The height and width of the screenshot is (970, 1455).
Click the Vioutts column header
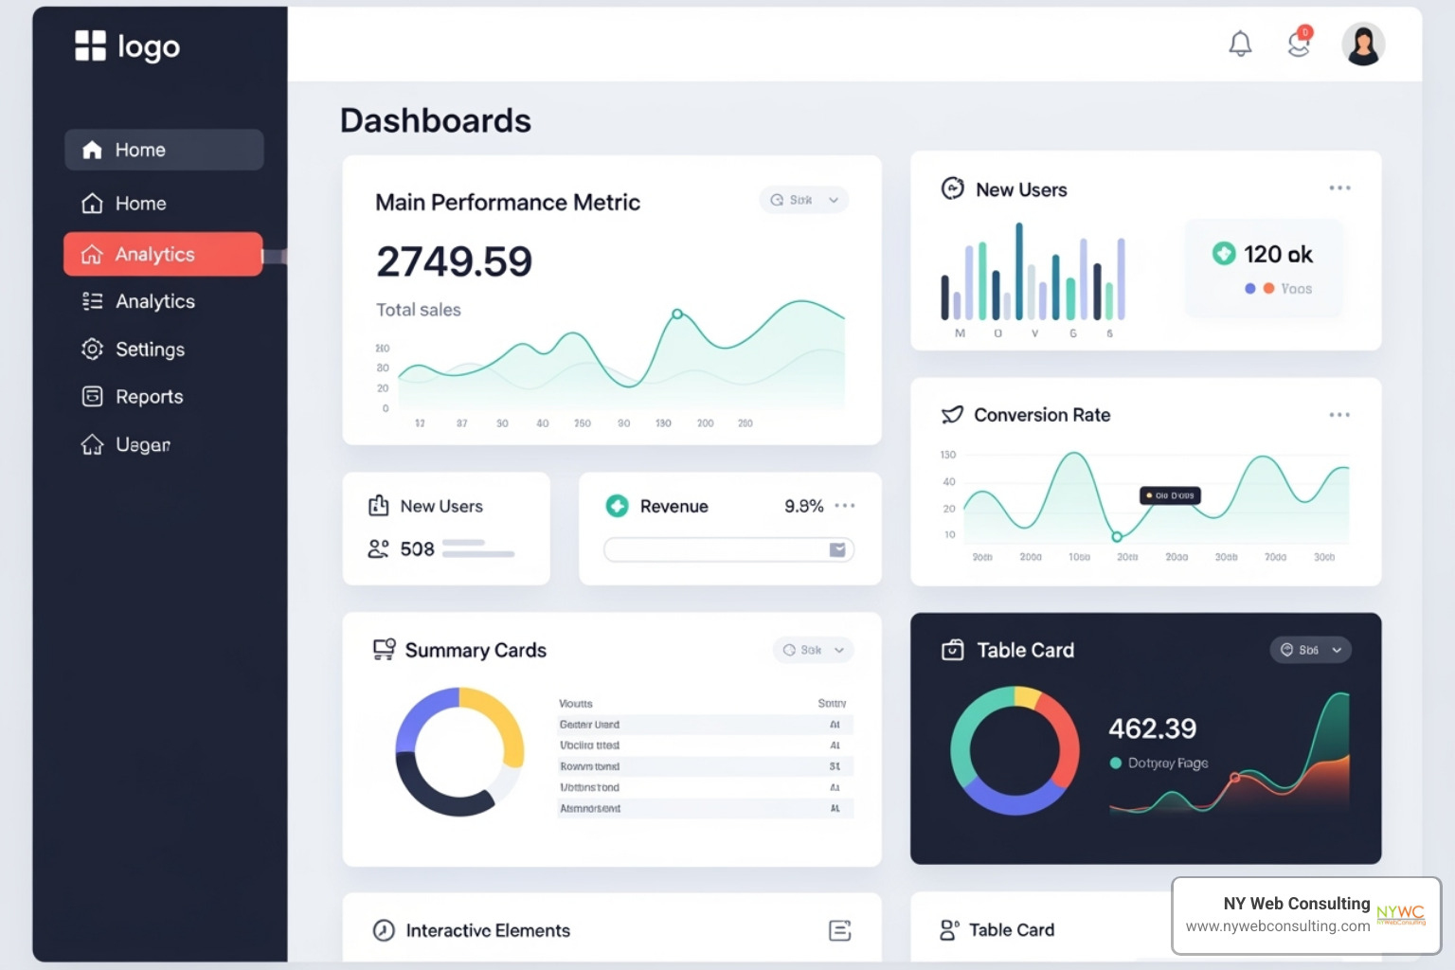pyautogui.click(x=576, y=704)
